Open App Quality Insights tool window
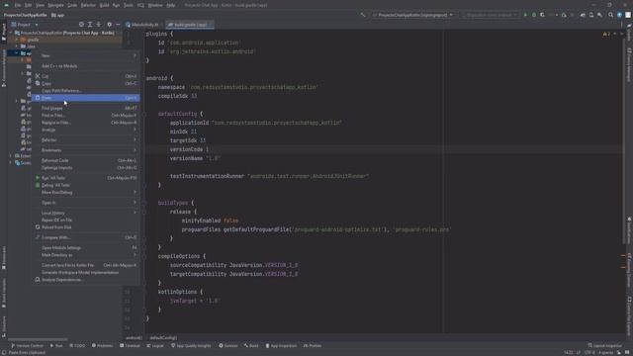633x356 pixels. coord(191,346)
